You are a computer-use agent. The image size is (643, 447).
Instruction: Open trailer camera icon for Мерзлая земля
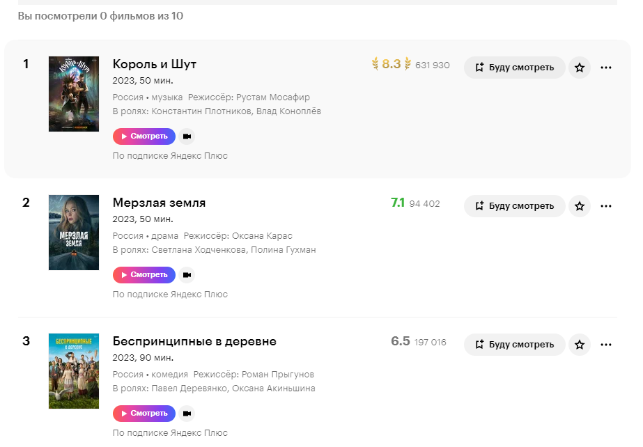coord(187,275)
